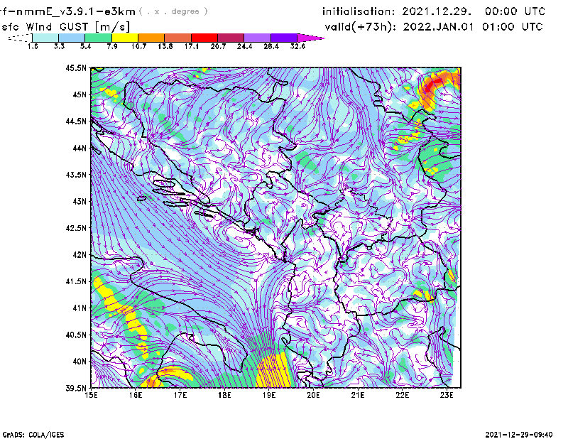Click the salmon 13.8–17.1 legend swatch
This screenshot has height=439, width=568.
[x=178, y=38]
